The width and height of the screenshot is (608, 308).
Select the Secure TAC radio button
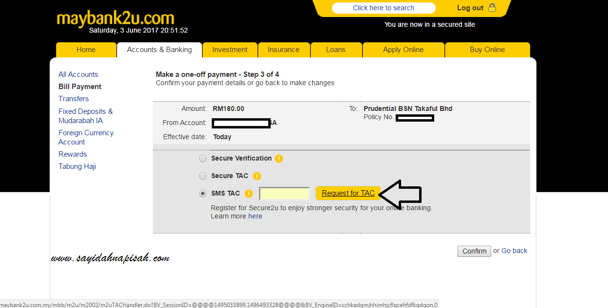coord(203,176)
